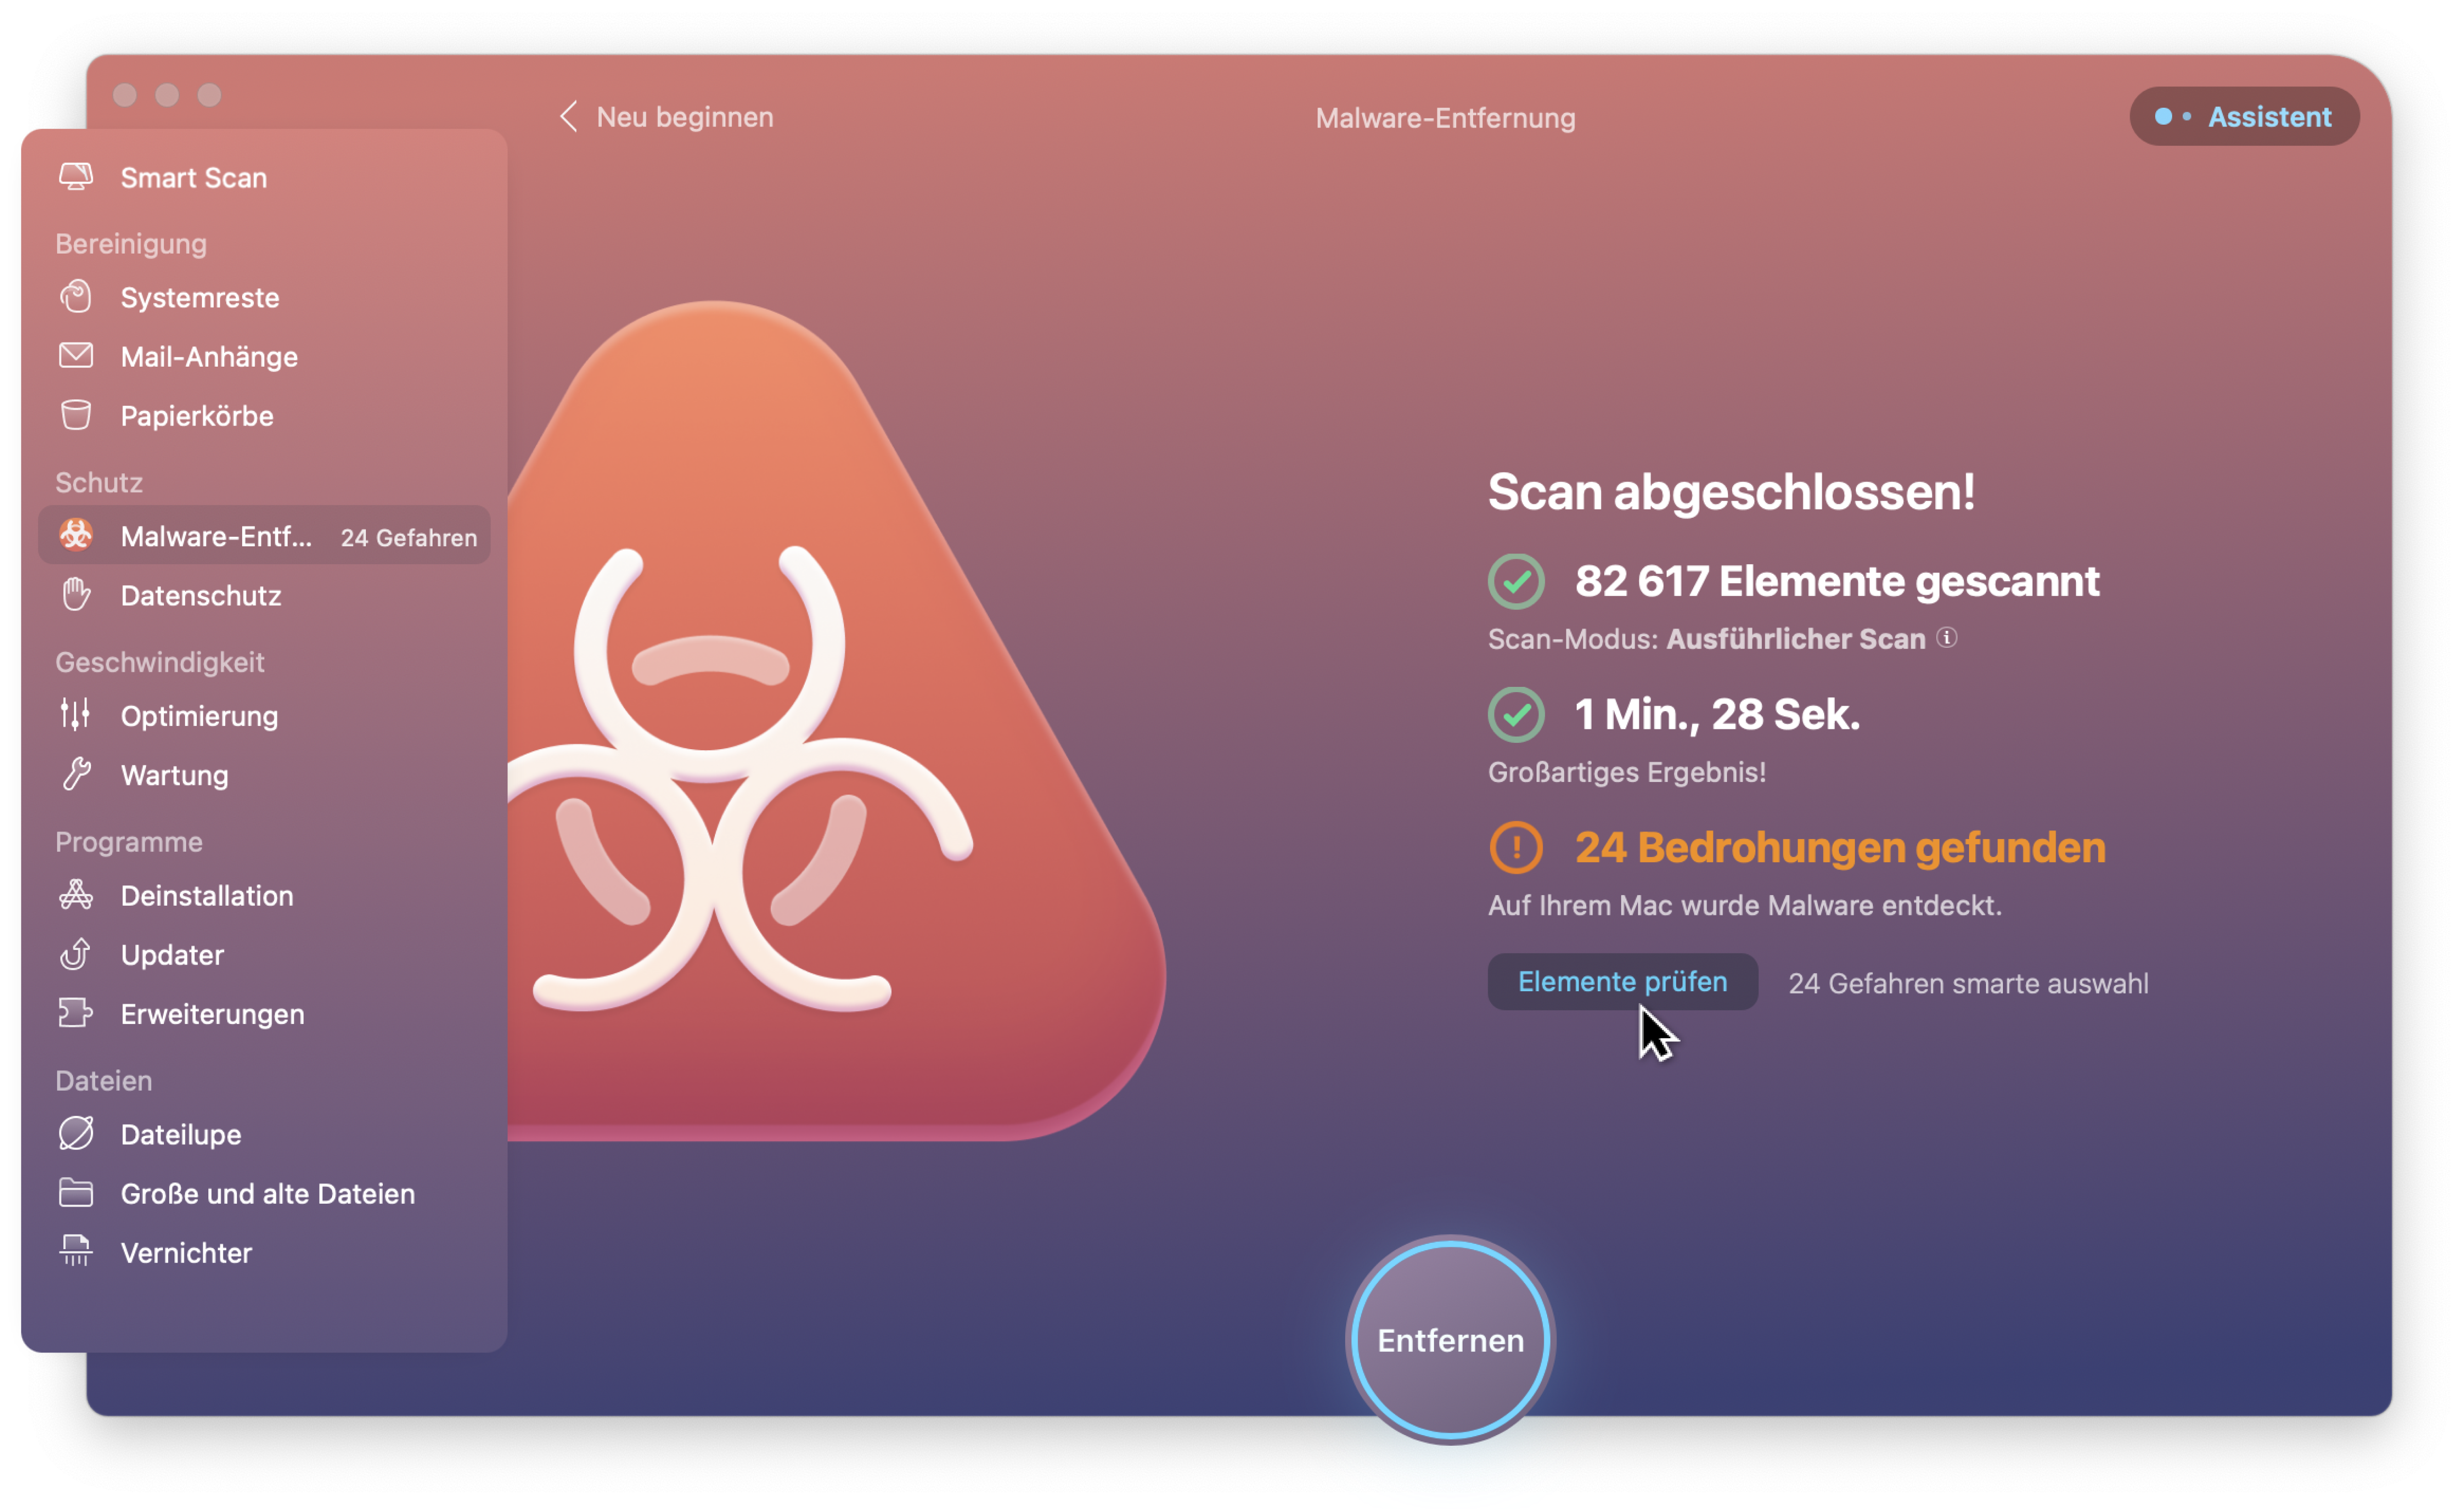Viewport: 2464px width, 1509px height.
Task: Click the Systemreste swirl icon
Action: (76, 297)
